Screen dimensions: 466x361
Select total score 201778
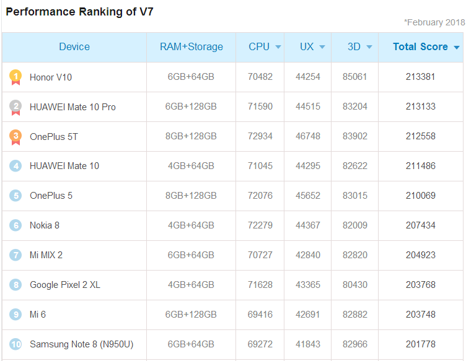421,344
